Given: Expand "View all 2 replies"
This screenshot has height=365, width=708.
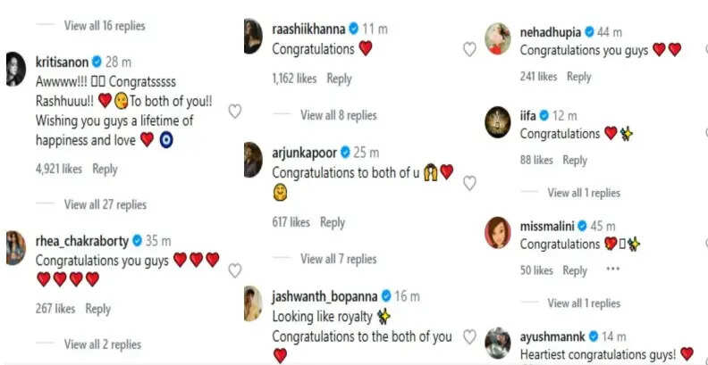Looking at the screenshot, I should click(103, 344).
